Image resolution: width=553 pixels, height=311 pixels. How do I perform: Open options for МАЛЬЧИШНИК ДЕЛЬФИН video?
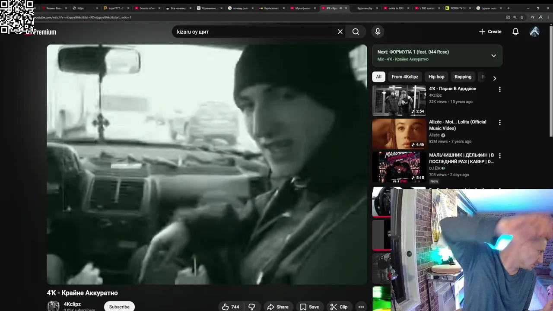point(499,155)
